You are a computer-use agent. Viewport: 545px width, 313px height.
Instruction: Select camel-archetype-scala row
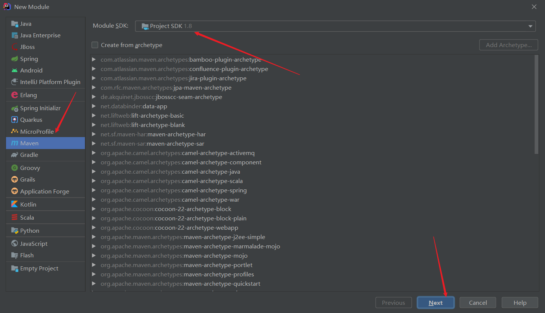pyautogui.click(x=313, y=181)
